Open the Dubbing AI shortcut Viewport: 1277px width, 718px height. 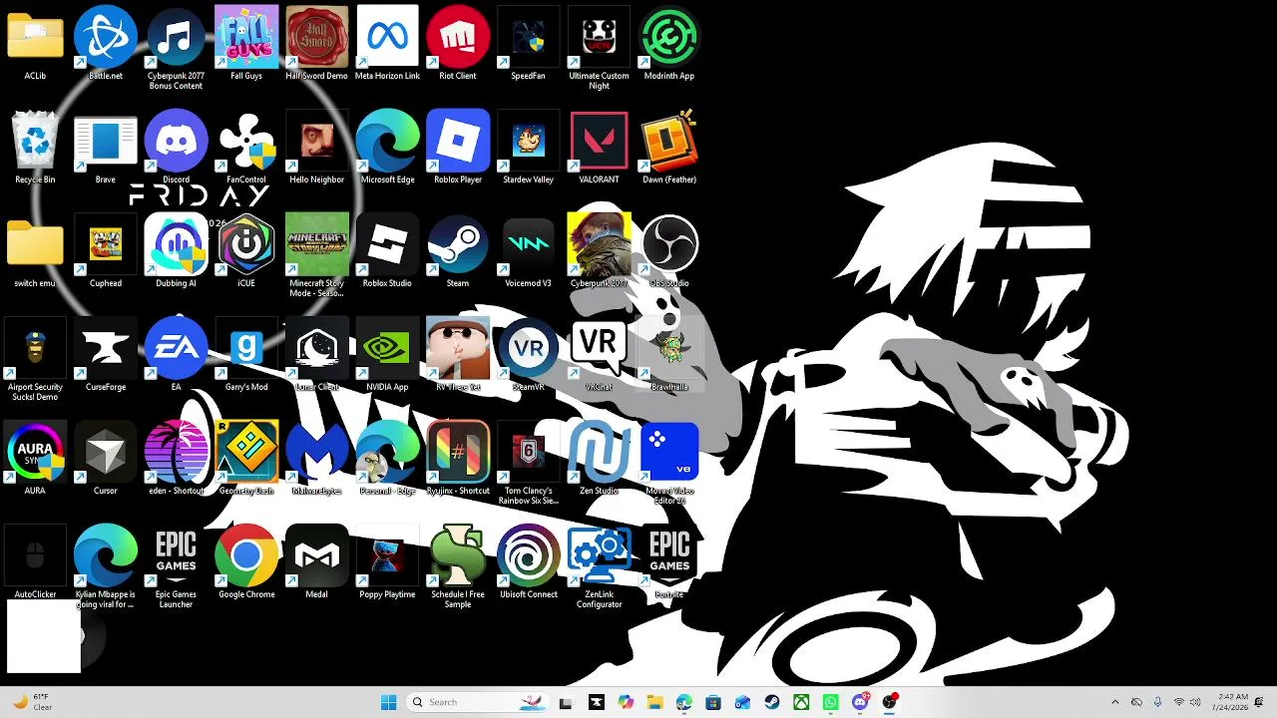[x=176, y=251]
